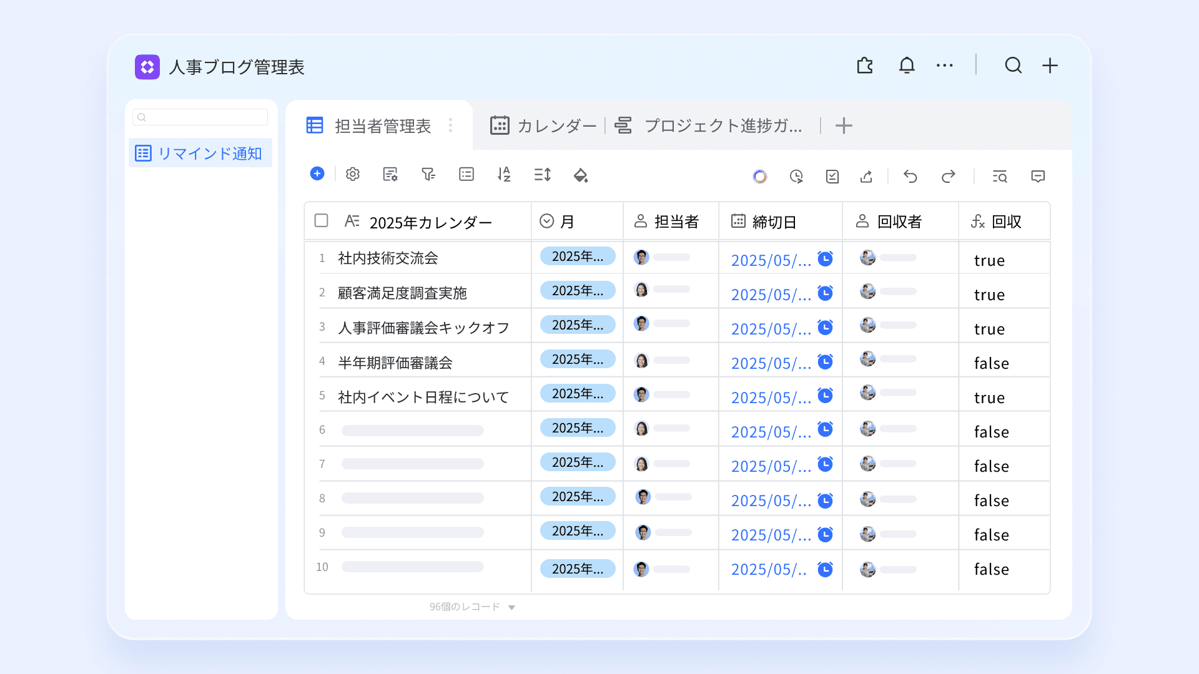
Task: Click the A-Z sort icon
Action: [x=504, y=175]
